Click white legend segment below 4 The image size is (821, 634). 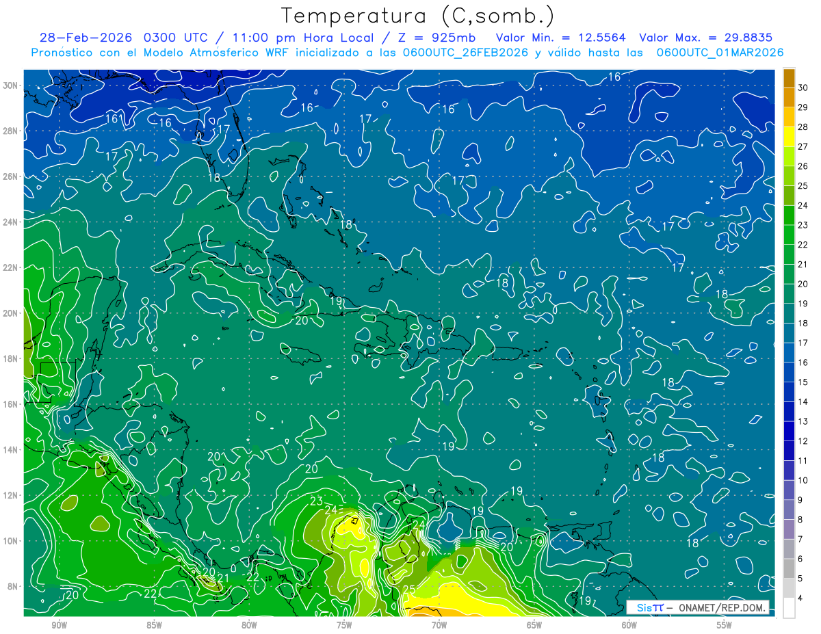[x=789, y=608]
